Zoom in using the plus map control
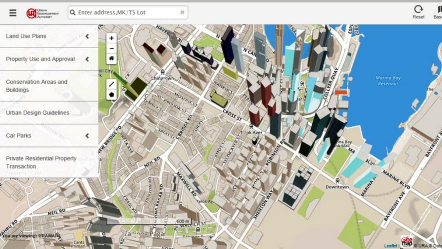Viewport: 442px width, 249px height. tap(111, 38)
